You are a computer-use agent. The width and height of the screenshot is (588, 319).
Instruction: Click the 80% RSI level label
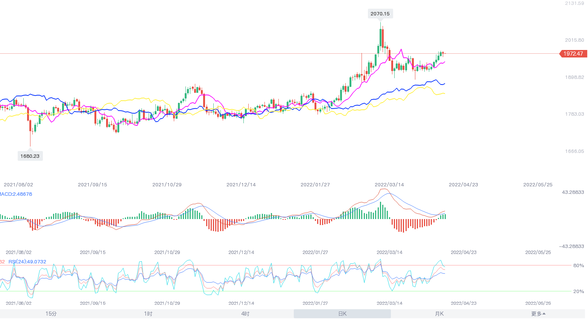pyautogui.click(x=579, y=266)
